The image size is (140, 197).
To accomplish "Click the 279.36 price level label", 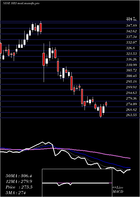I will point(131,98).
